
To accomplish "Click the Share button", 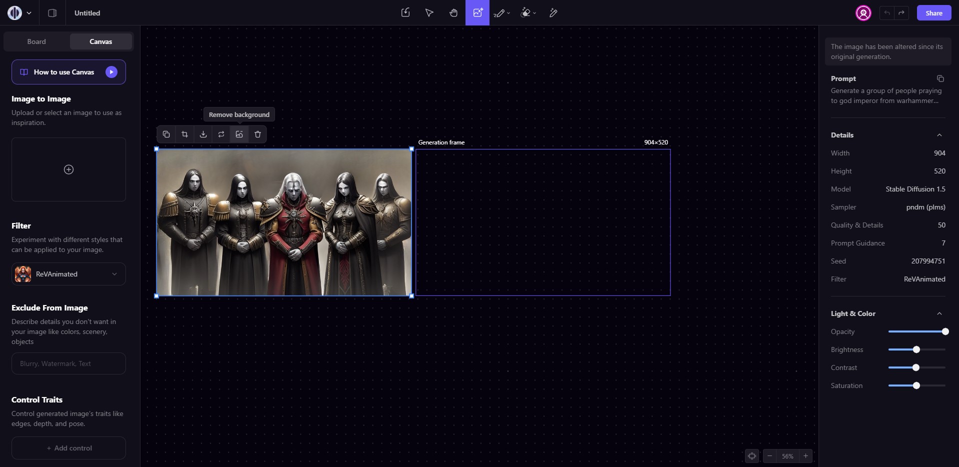I will [x=933, y=13].
